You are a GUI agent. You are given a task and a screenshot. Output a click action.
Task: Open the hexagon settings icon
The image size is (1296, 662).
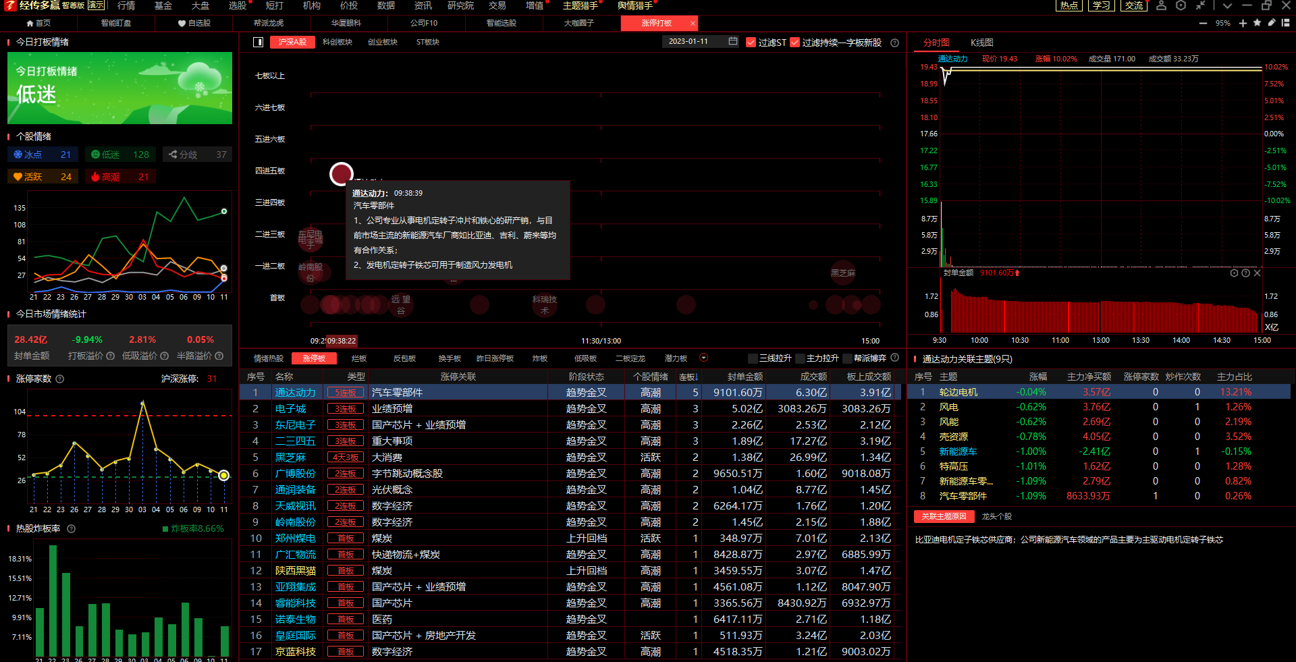(1181, 5)
